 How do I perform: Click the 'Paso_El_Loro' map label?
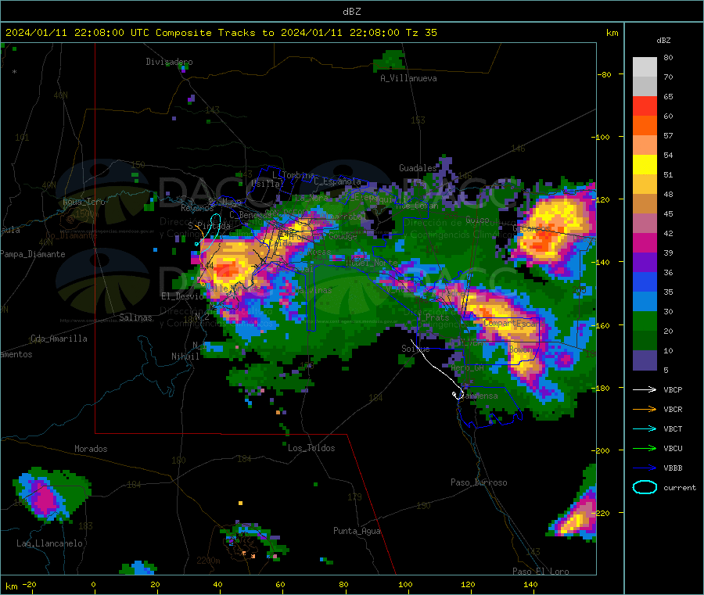(x=541, y=572)
